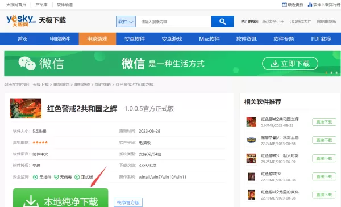Click the 5.63MB software size value
The height and width of the screenshot is (207, 341).
[39, 131]
